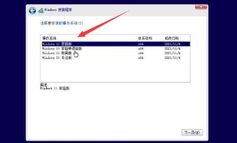Select Windows 11 家庭版 row
The width and height of the screenshot is (237, 143).
click(x=116, y=44)
